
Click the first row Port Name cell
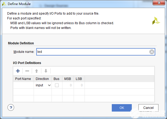click(x=23, y=85)
